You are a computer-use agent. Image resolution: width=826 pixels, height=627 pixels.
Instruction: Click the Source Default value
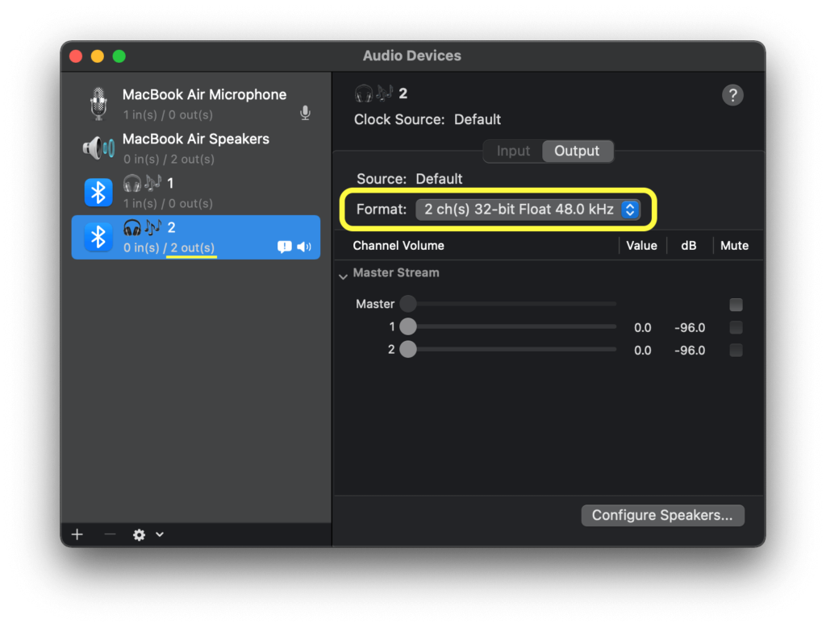tap(439, 179)
